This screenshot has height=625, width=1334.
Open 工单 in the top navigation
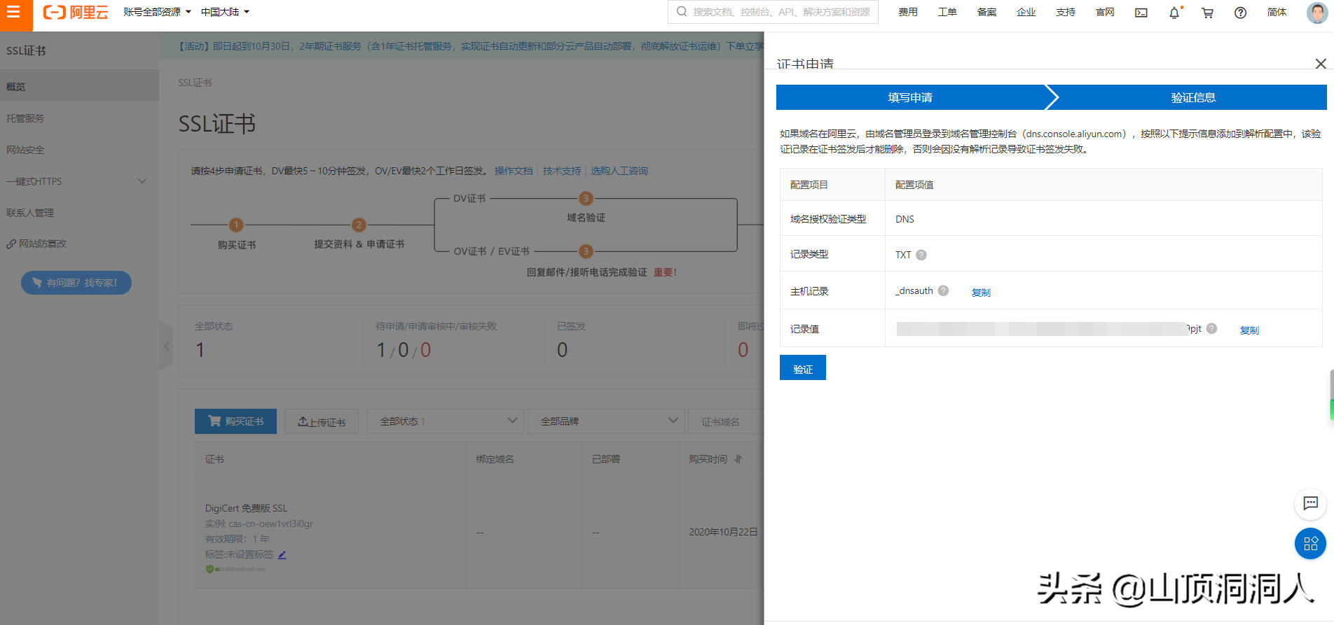pyautogui.click(x=947, y=12)
